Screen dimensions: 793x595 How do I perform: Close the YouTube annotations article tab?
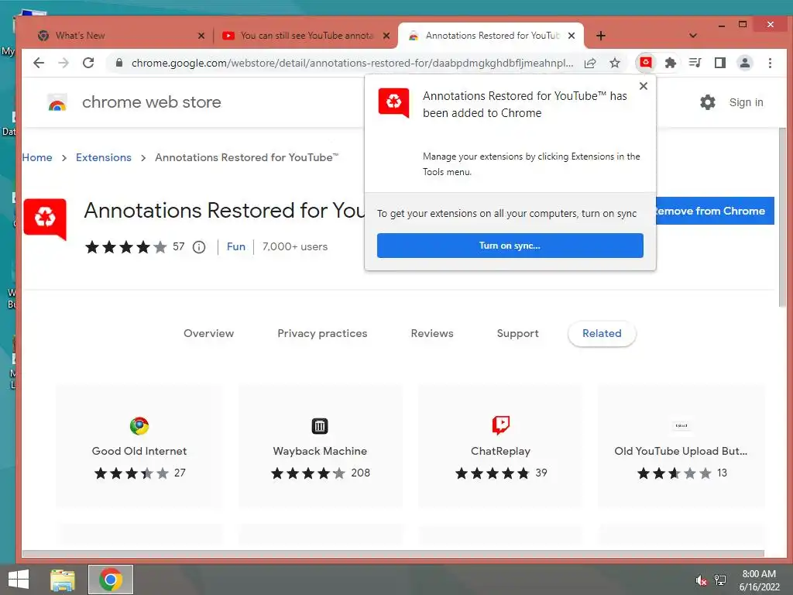[x=386, y=36]
